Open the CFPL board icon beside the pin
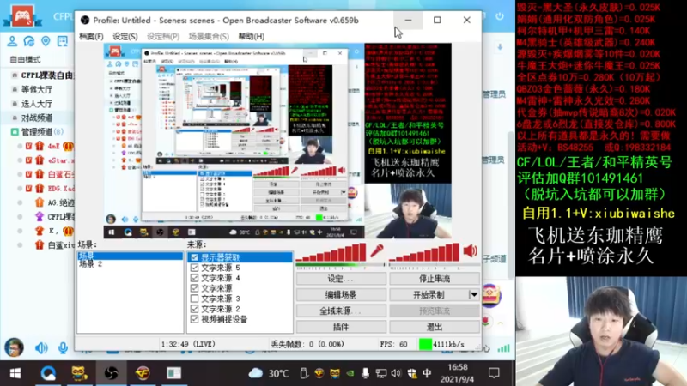 coord(63,41)
